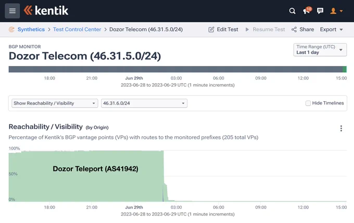Open the Time Range (UTC) selector
Screen dimensions: 354x223
[320, 49]
